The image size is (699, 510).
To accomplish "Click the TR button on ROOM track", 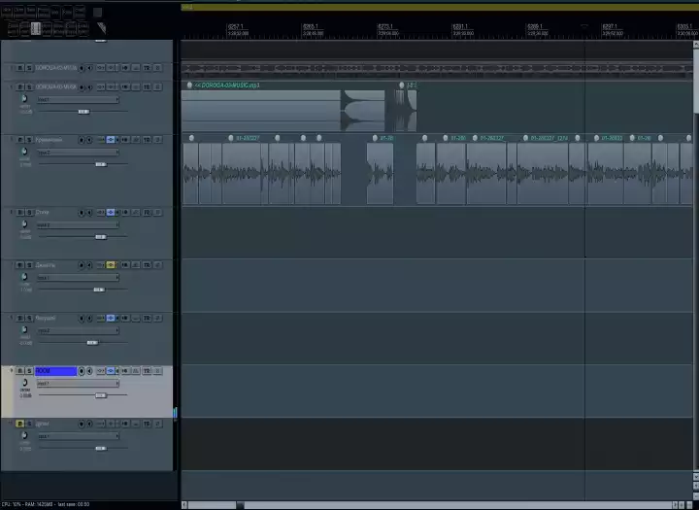I will pyautogui.click(x=147, y=371).
